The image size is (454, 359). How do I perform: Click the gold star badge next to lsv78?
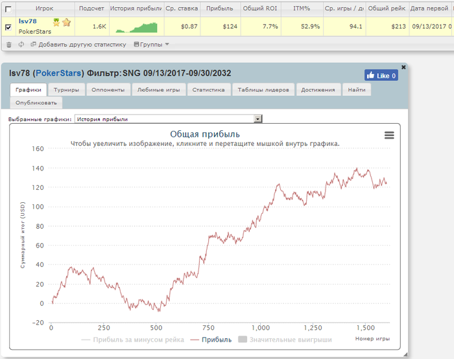[x=67, y=22]
